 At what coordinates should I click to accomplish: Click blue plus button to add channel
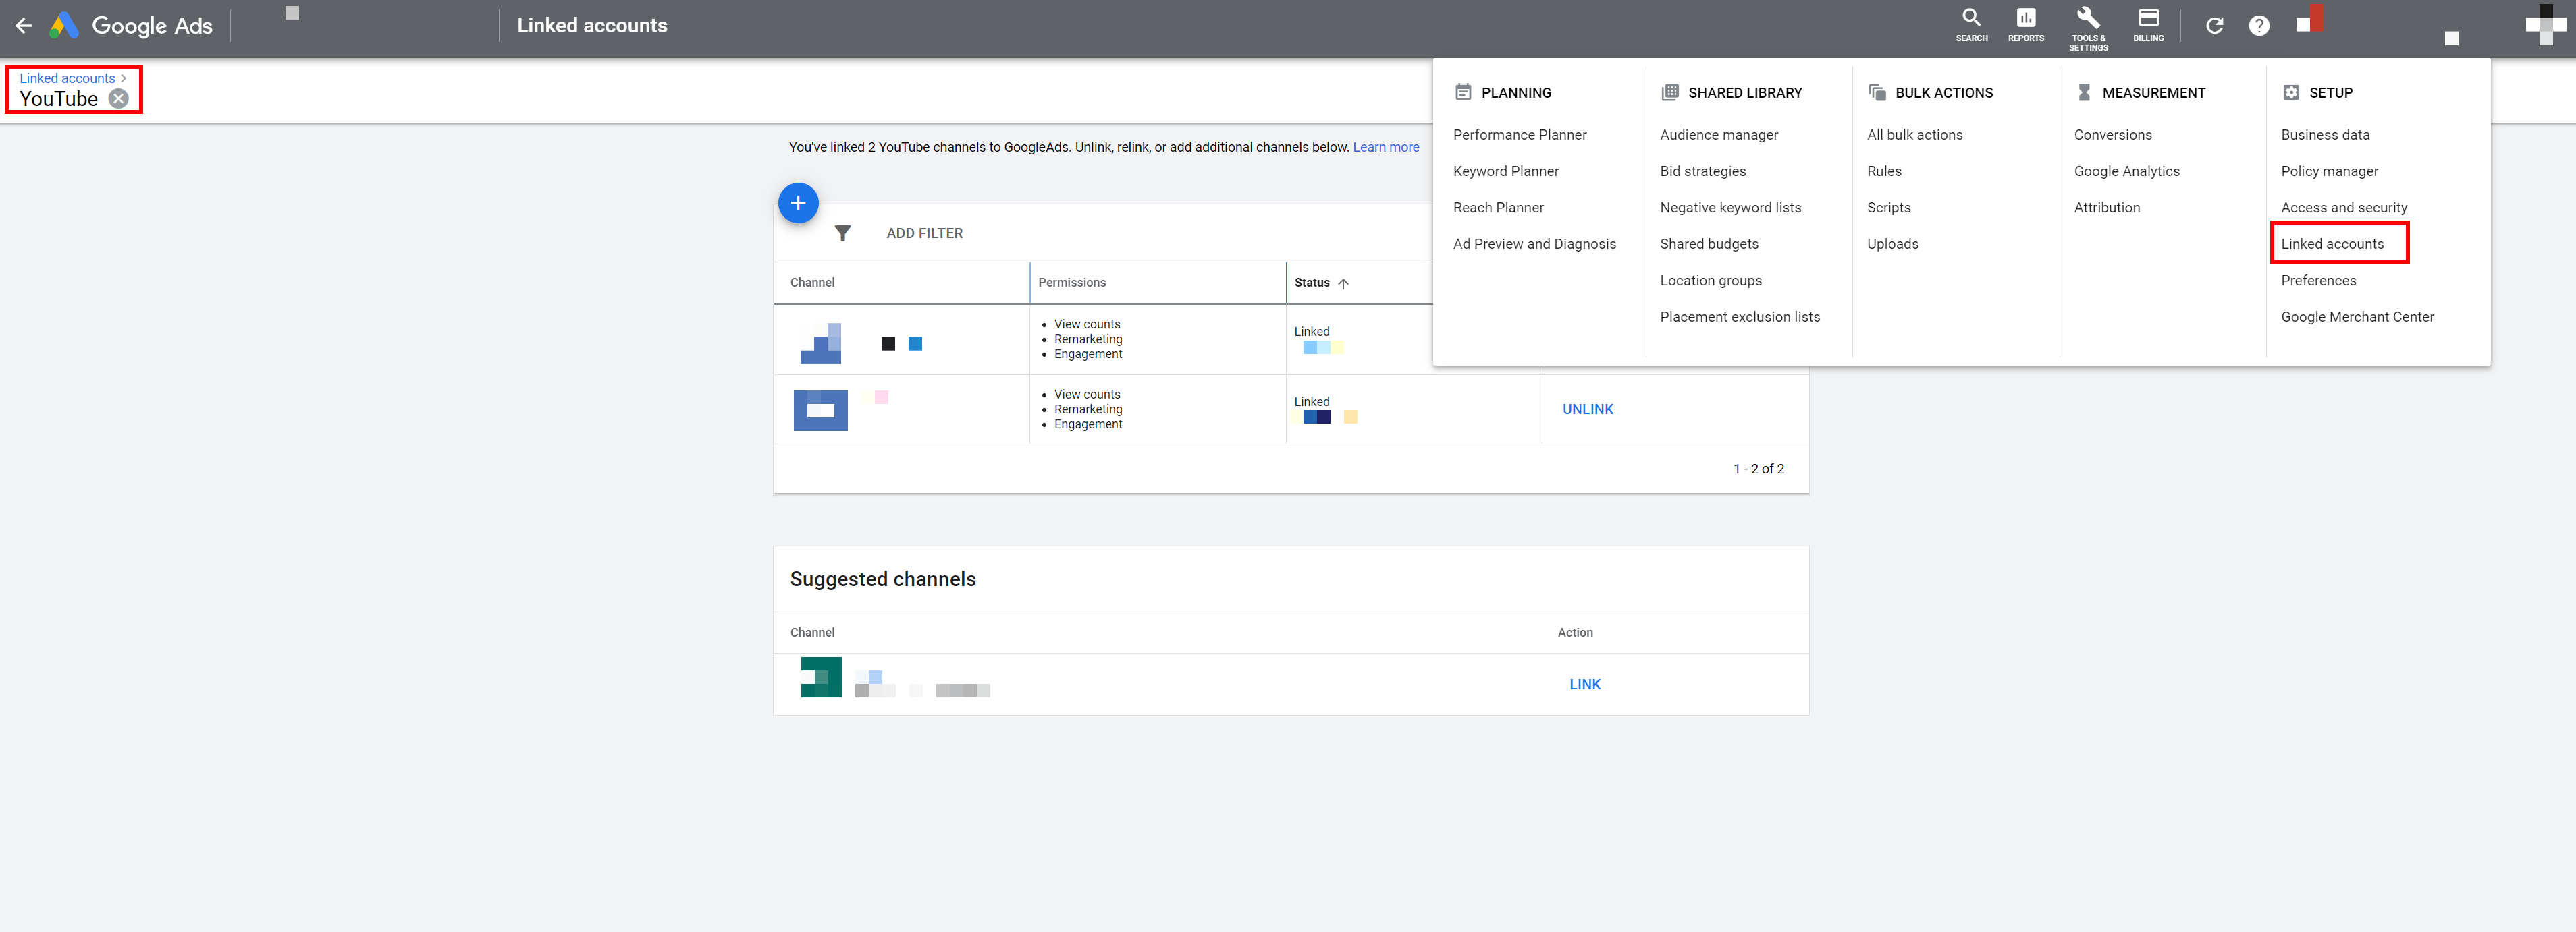798,204
